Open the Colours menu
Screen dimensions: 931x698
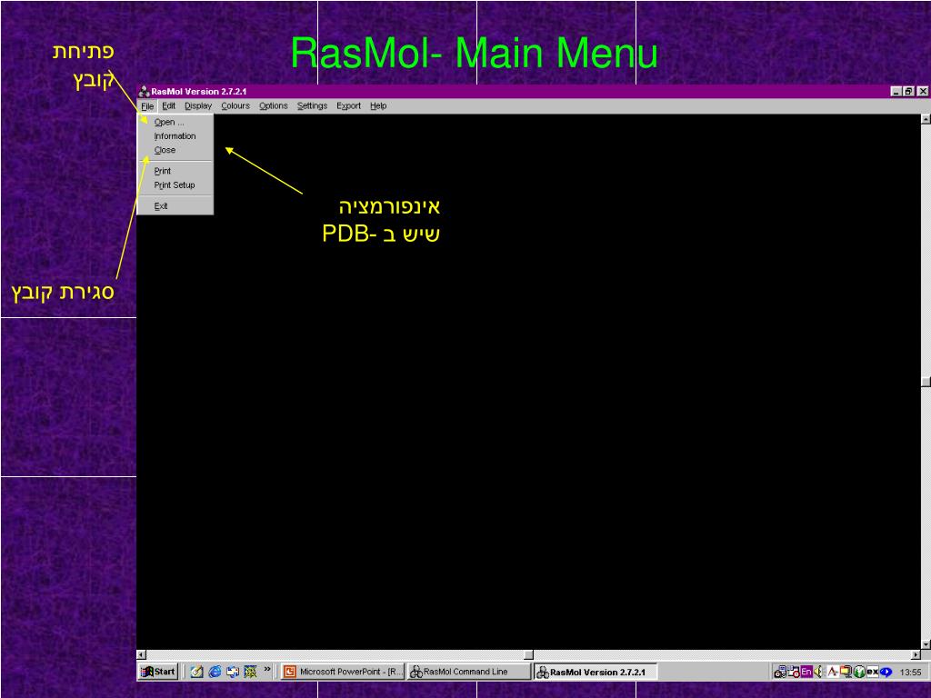[235, 106]
